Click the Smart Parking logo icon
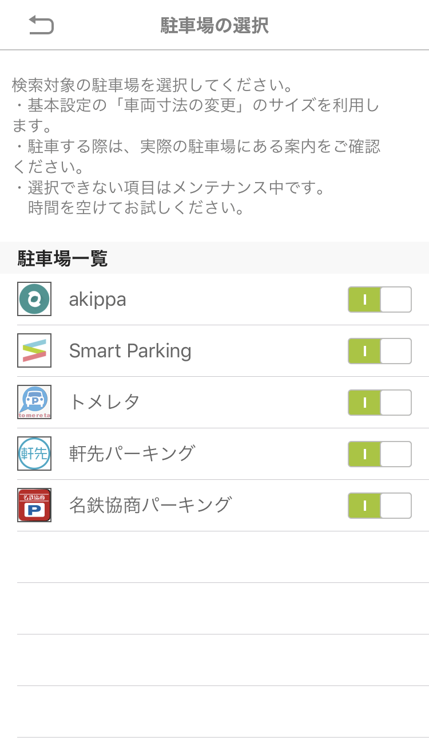 (x=34, y=350)
